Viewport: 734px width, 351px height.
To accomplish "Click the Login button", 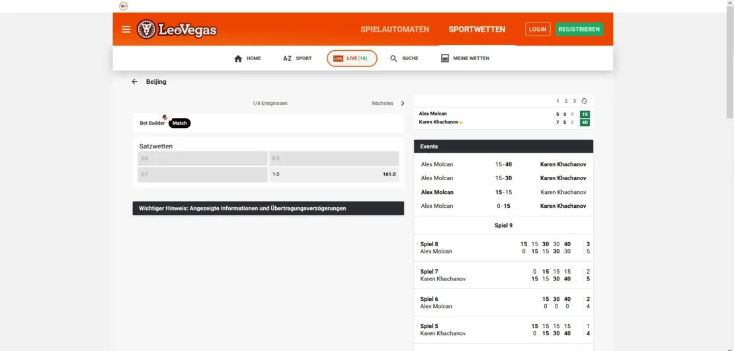I will (x=538, y=29).
